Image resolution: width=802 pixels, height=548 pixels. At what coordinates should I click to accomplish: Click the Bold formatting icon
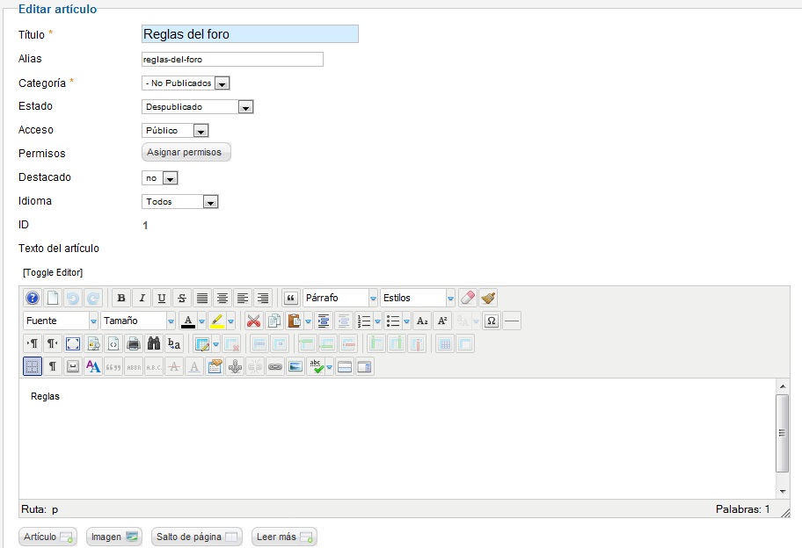coord(121,299)
